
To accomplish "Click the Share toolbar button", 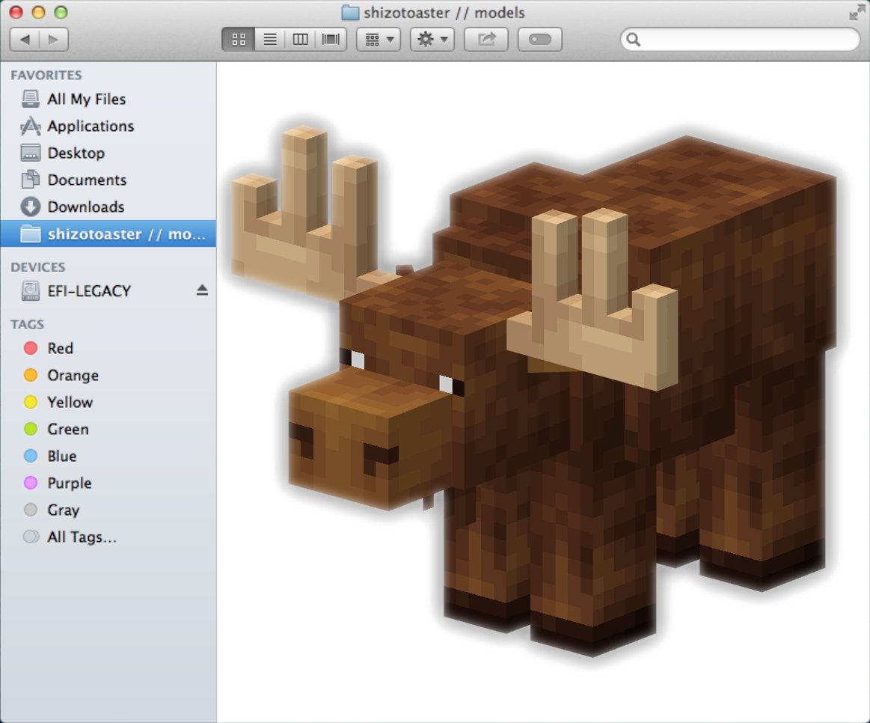I will coord(486,40).
